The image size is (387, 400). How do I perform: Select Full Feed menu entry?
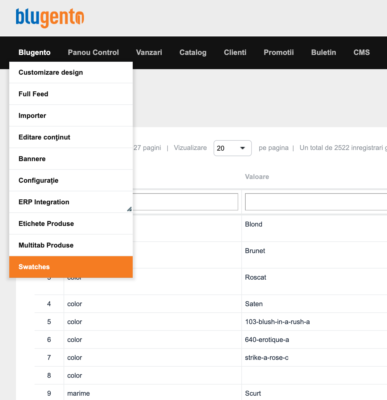point(71,94)
